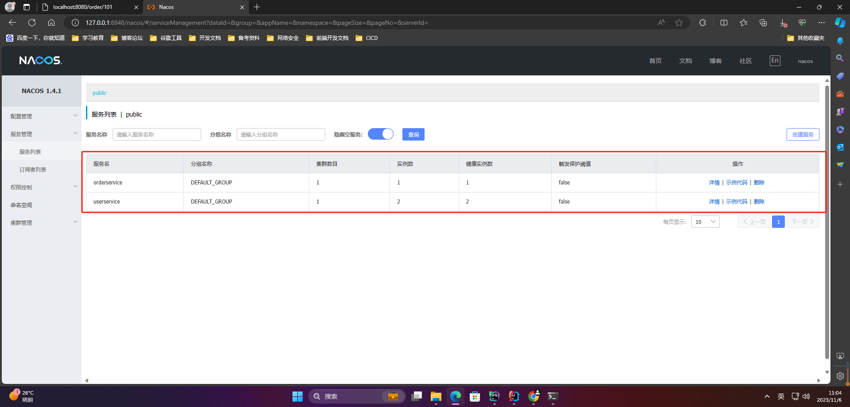Focus the 分组名称 input field
Screen dimensions: 850x407
tap(281, 134)
